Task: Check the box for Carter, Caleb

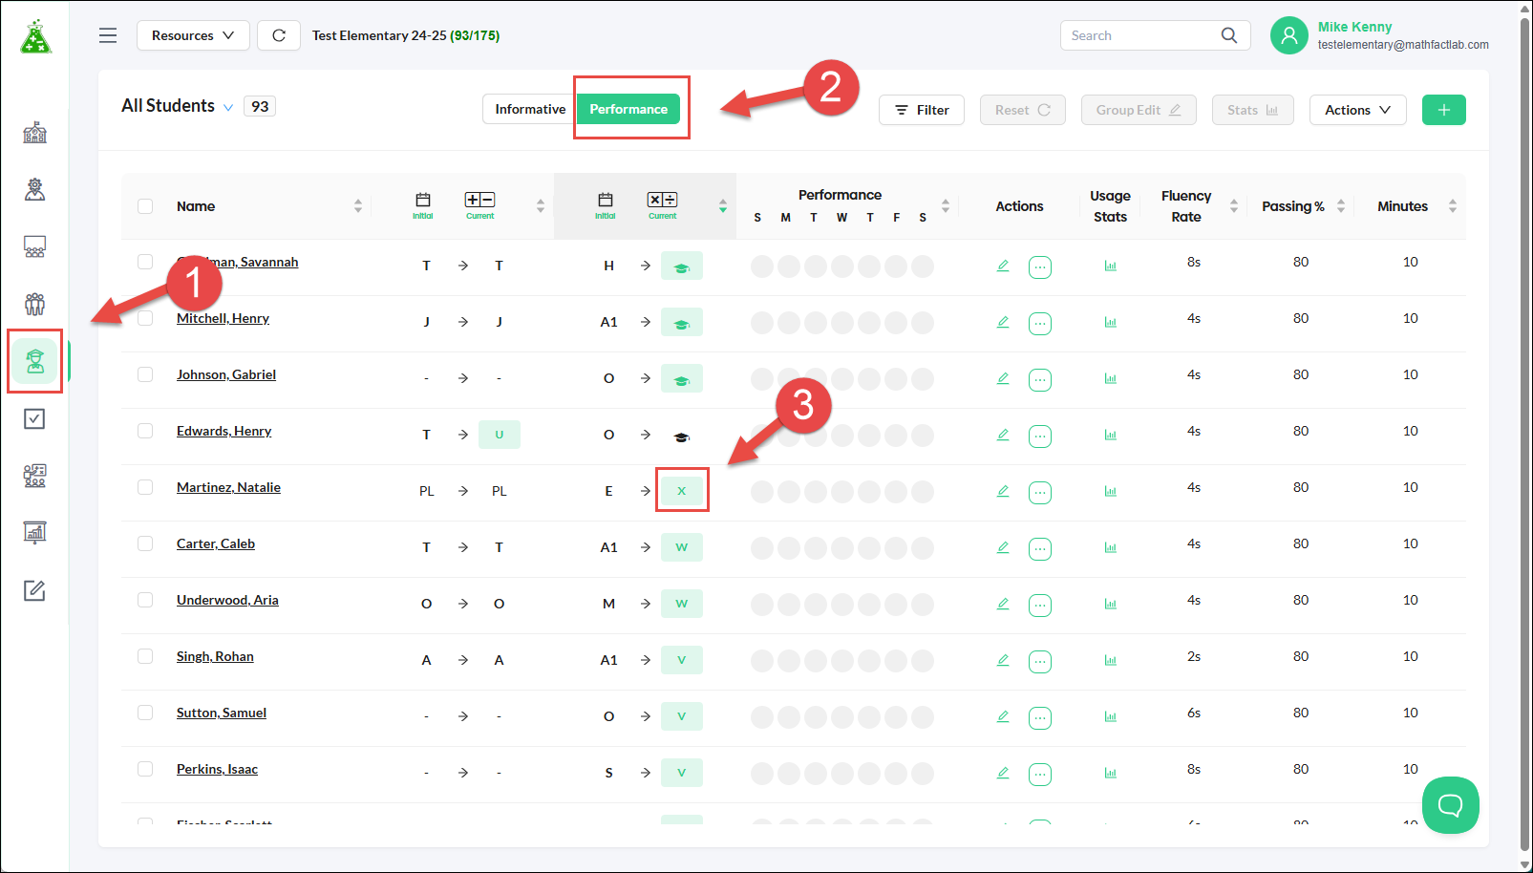Action: pyautogui.click(x=145, y=543)
